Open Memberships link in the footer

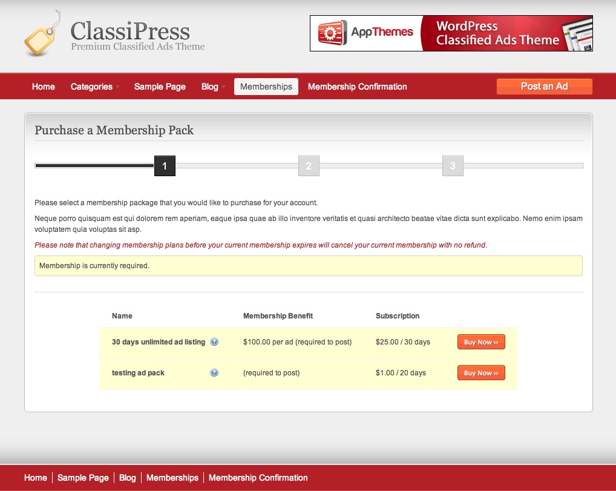coord(172,478)
